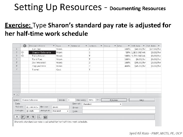Open Std. Rate column filter dropdown
Image resolution: width=183 pixels, height=137 pixels.
click(x=144, y=46)
